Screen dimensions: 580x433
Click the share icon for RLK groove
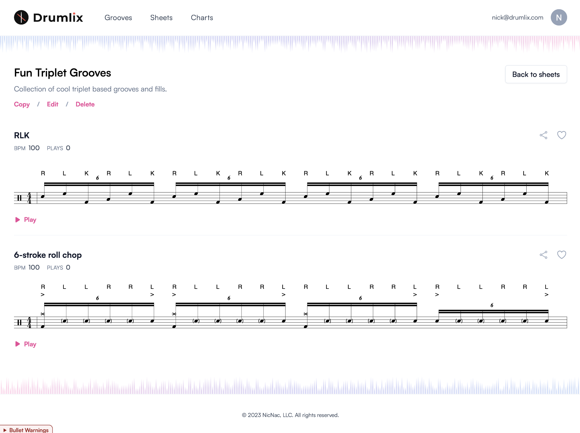(x=543, y=135)
